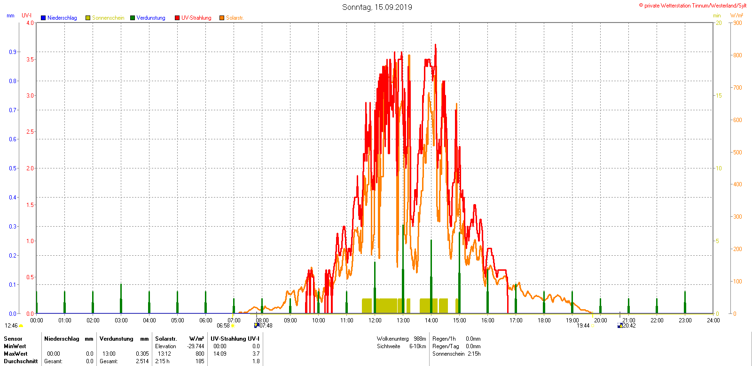Click the 21:00 label on the time axis
752x366 pixels.
[629, 320]
